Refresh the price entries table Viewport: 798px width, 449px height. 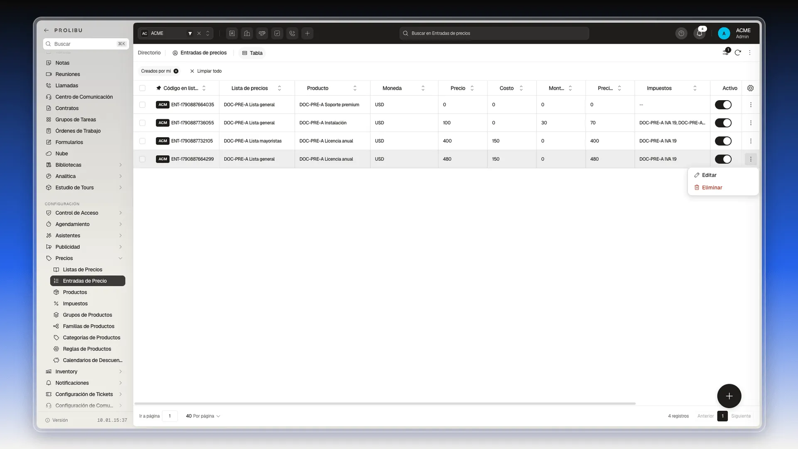pyautogui.click(x=738, y=53)
